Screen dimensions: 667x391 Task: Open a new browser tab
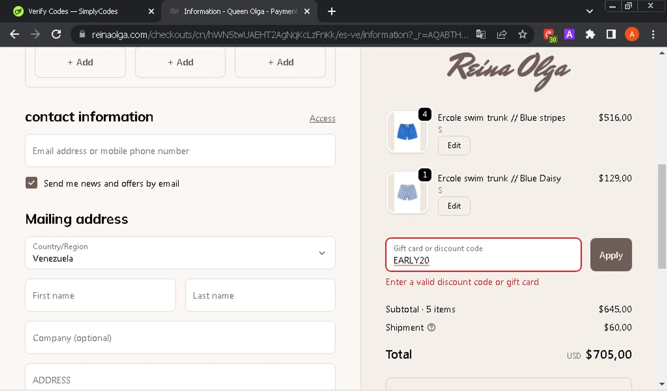pos(332,11)
